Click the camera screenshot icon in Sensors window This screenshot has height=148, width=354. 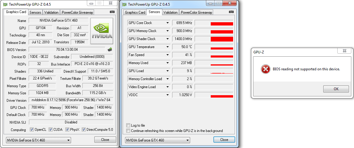[231, 12]
